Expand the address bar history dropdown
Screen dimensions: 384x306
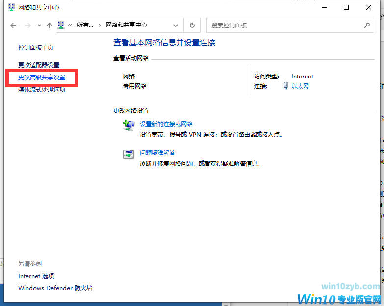coord(176,25)
